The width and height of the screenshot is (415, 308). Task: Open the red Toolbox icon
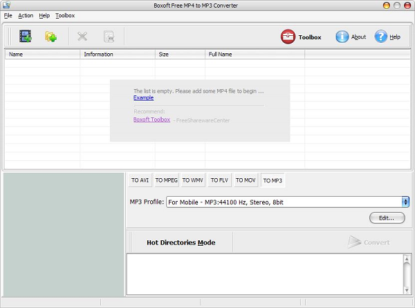click(x=288, y=37)
